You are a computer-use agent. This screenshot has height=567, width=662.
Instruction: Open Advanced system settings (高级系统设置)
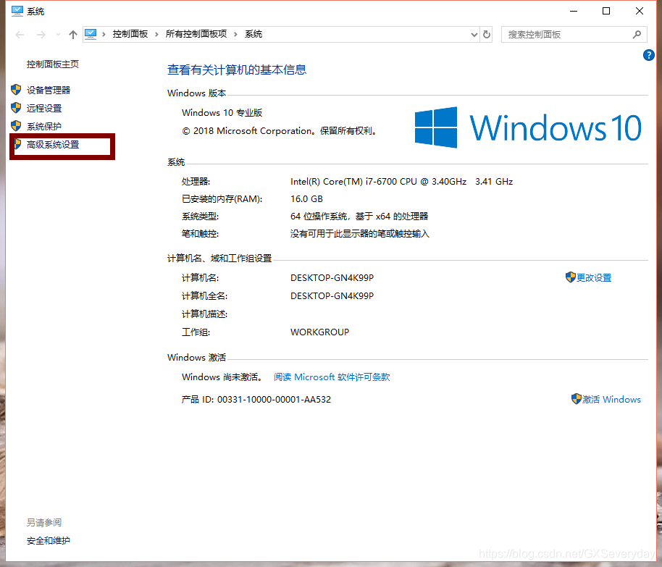pyautogui.click(x=53, y=144)
